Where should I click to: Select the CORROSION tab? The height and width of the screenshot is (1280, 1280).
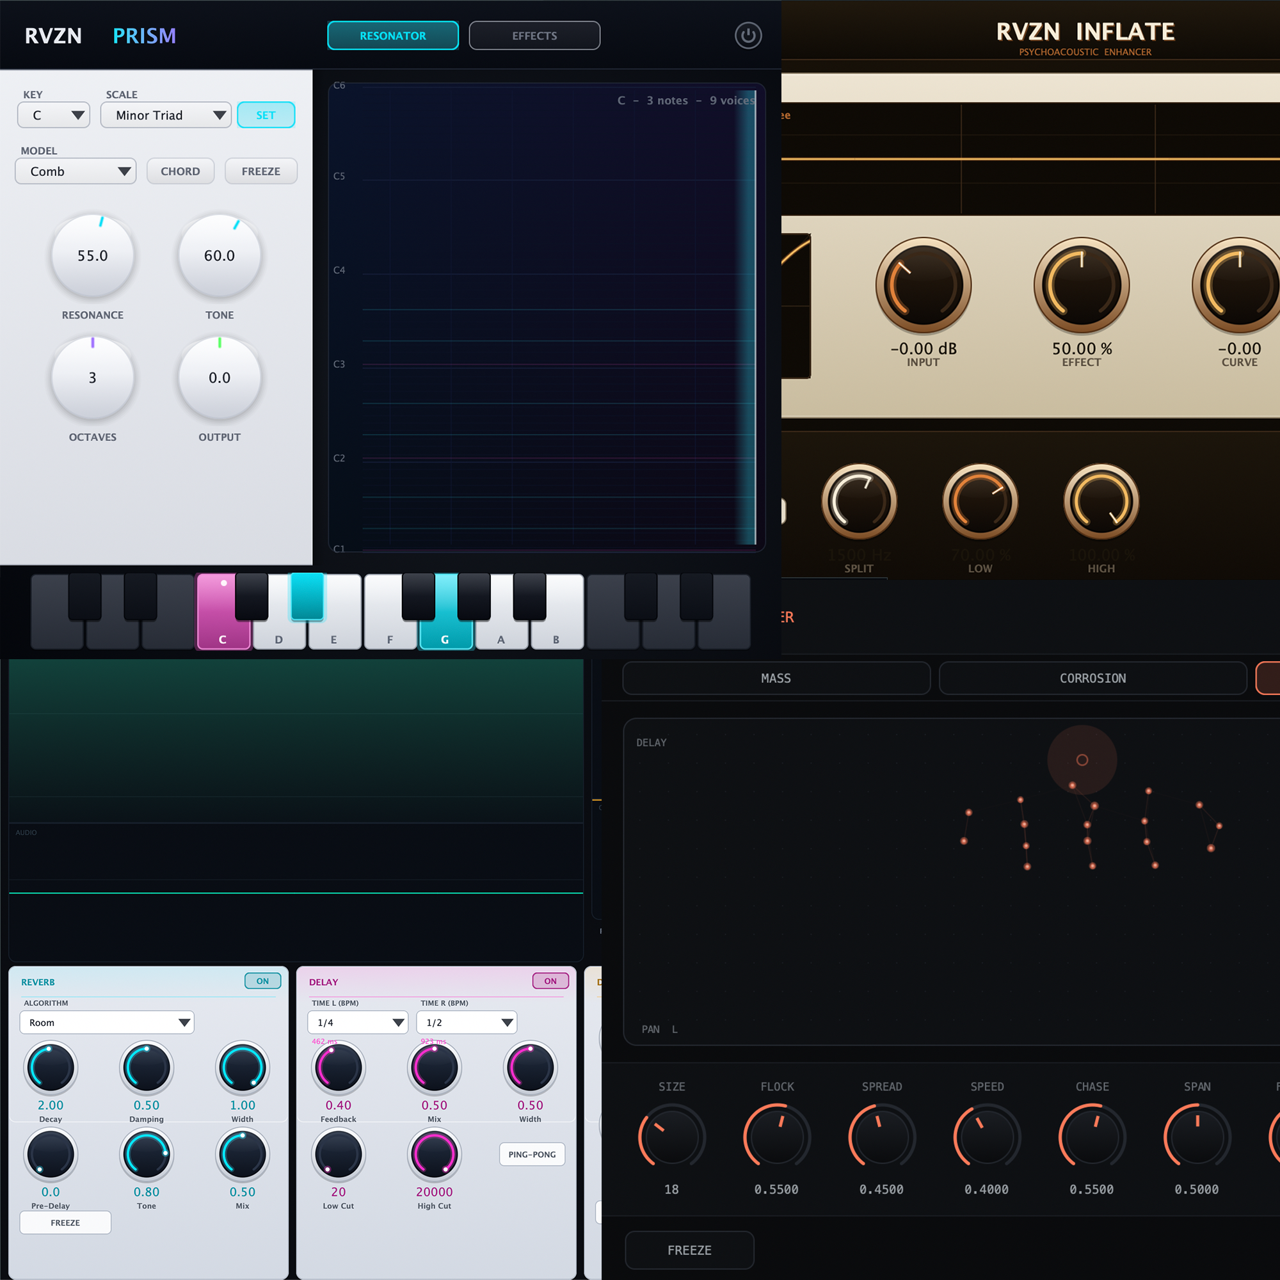pyautogui.click(x=1093, y=678)
